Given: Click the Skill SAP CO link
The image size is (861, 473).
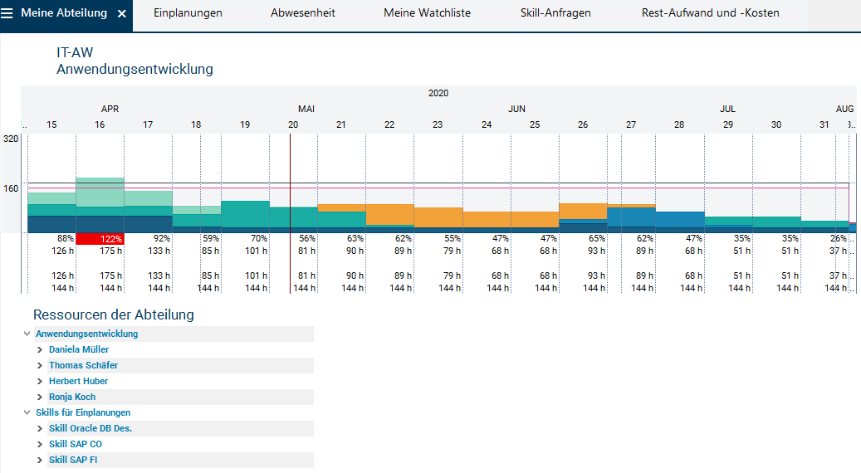Looking at the screenshot, I should pos(76,444).
